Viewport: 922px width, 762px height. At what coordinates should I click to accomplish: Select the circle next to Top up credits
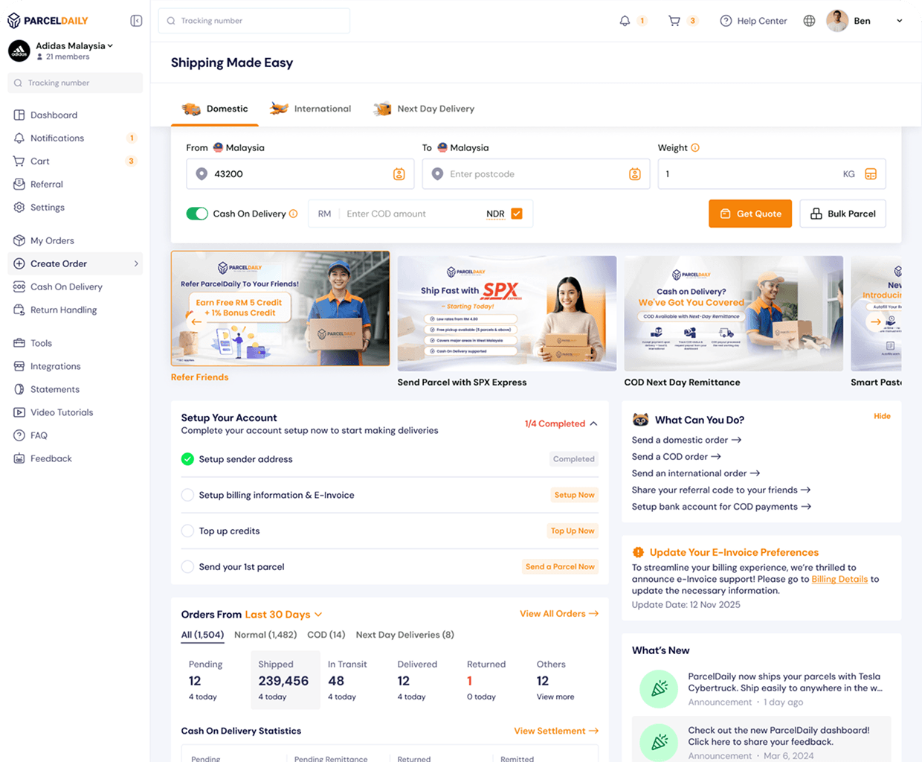pyautogui.click(x=187, y=531)
